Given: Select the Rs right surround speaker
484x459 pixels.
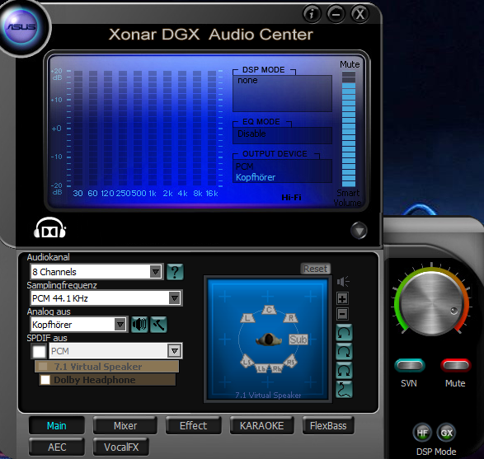Looking at the screenshot, I should pos(290,361).
